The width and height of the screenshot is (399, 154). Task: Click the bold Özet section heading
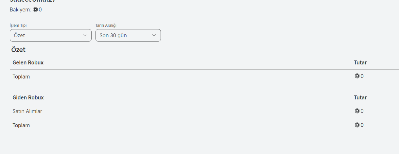click(18, 50)
